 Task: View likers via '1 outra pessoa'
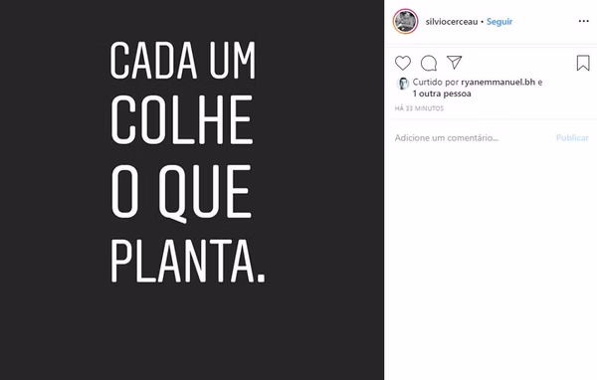click(x=442, y=94)
